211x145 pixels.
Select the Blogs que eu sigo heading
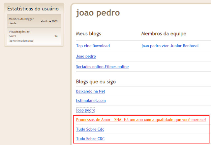tap(96, 82)
